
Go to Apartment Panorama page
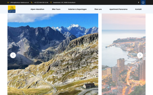(x=118, y=9)
